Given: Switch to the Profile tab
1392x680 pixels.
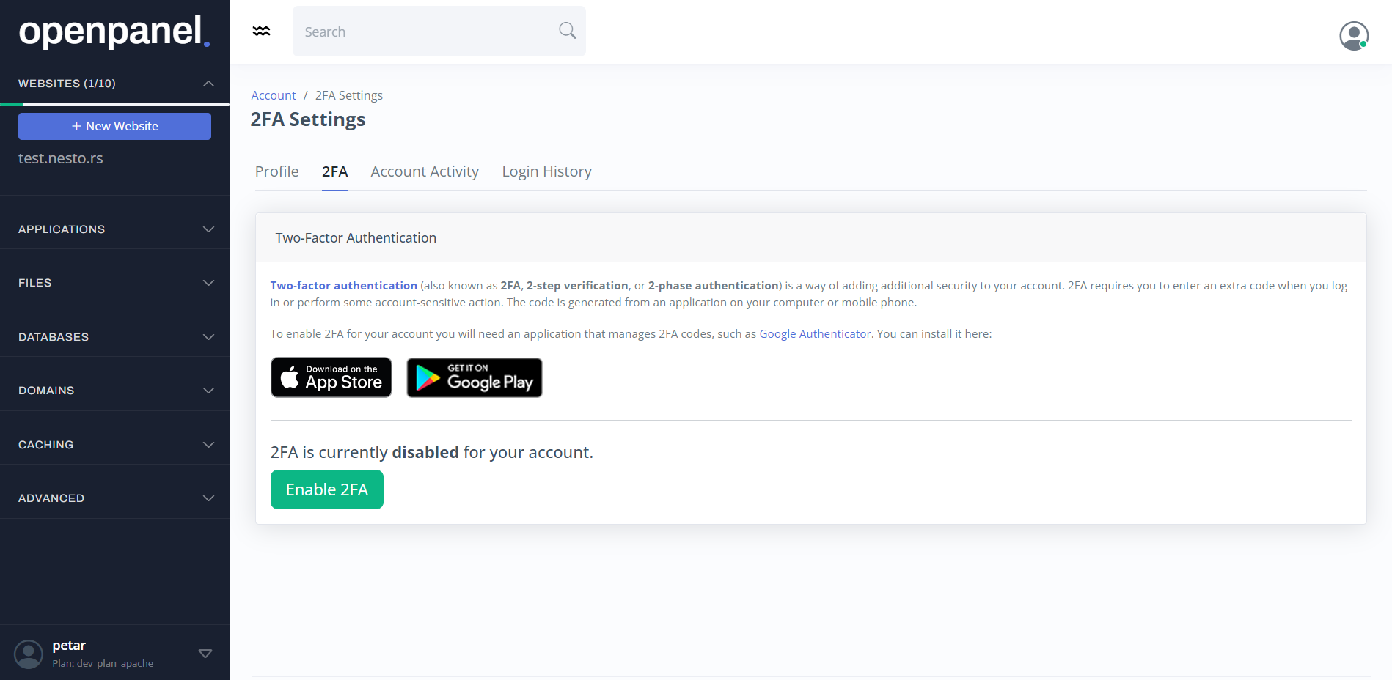Looking at the screenshot, I should 276,171.
